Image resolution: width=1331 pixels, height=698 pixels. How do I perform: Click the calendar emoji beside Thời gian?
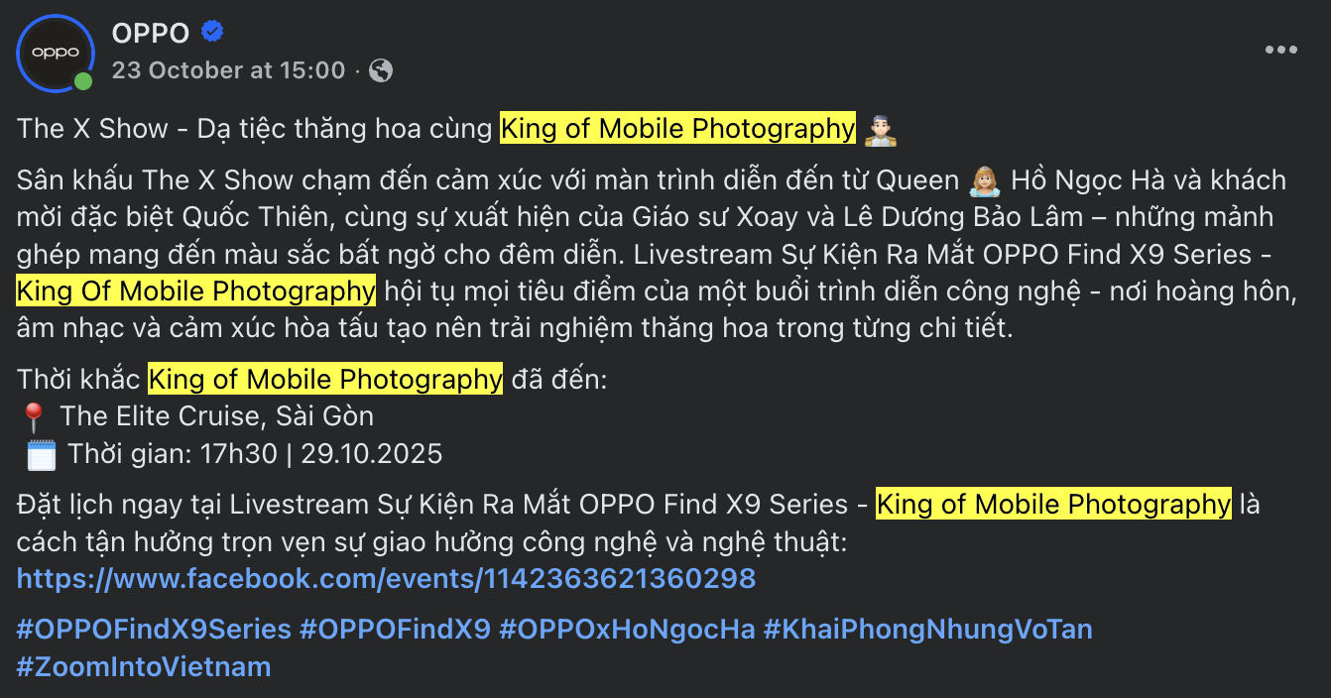coord(41,455)
